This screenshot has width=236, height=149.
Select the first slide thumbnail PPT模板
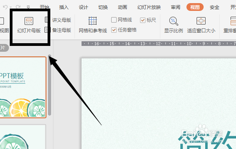pyautogui.click(x=23, y=87)
